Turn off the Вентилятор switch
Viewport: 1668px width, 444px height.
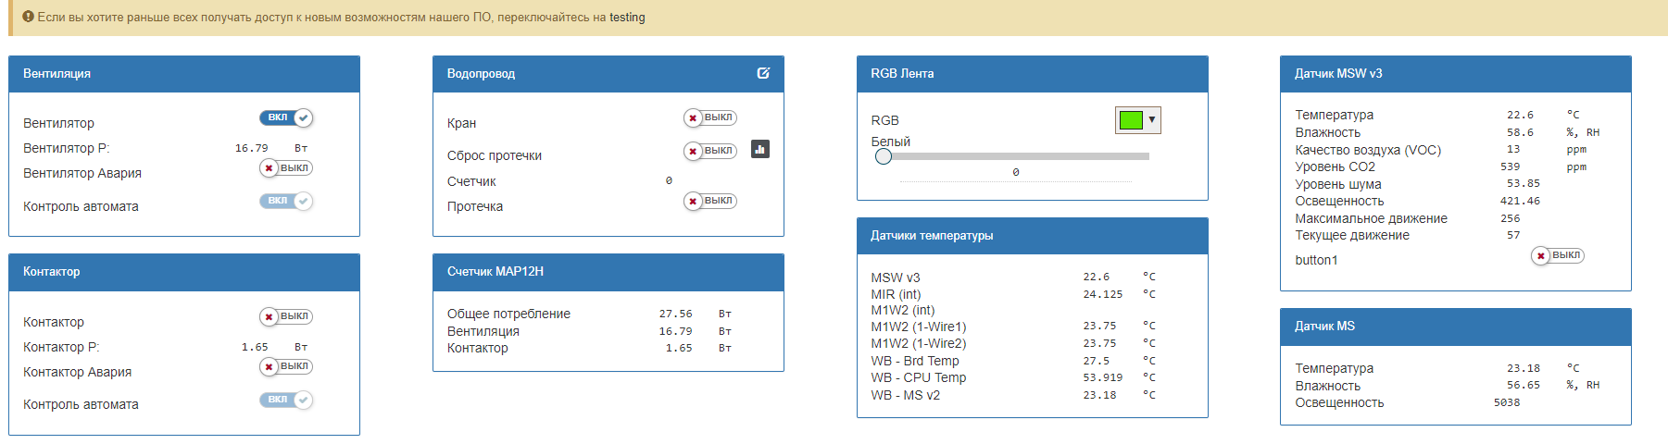click(x=286, y=117)
